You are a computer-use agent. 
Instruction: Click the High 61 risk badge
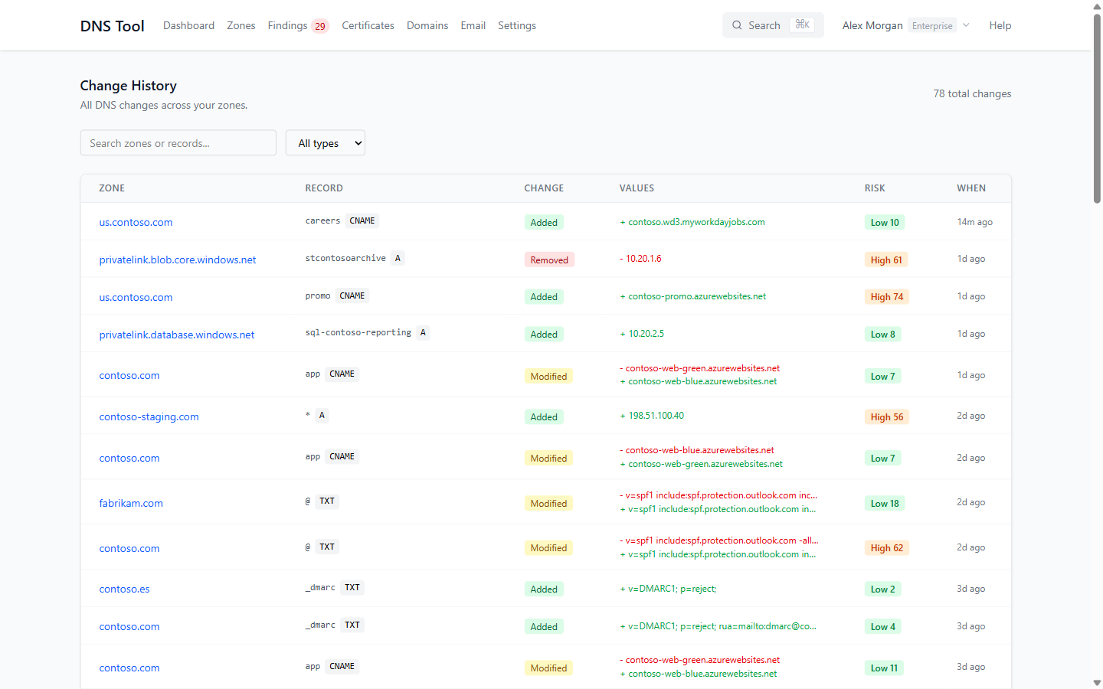pos(886,260)
